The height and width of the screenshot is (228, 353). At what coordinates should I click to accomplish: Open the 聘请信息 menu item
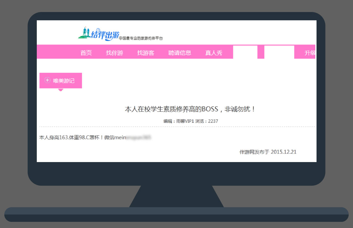[180, 53]
